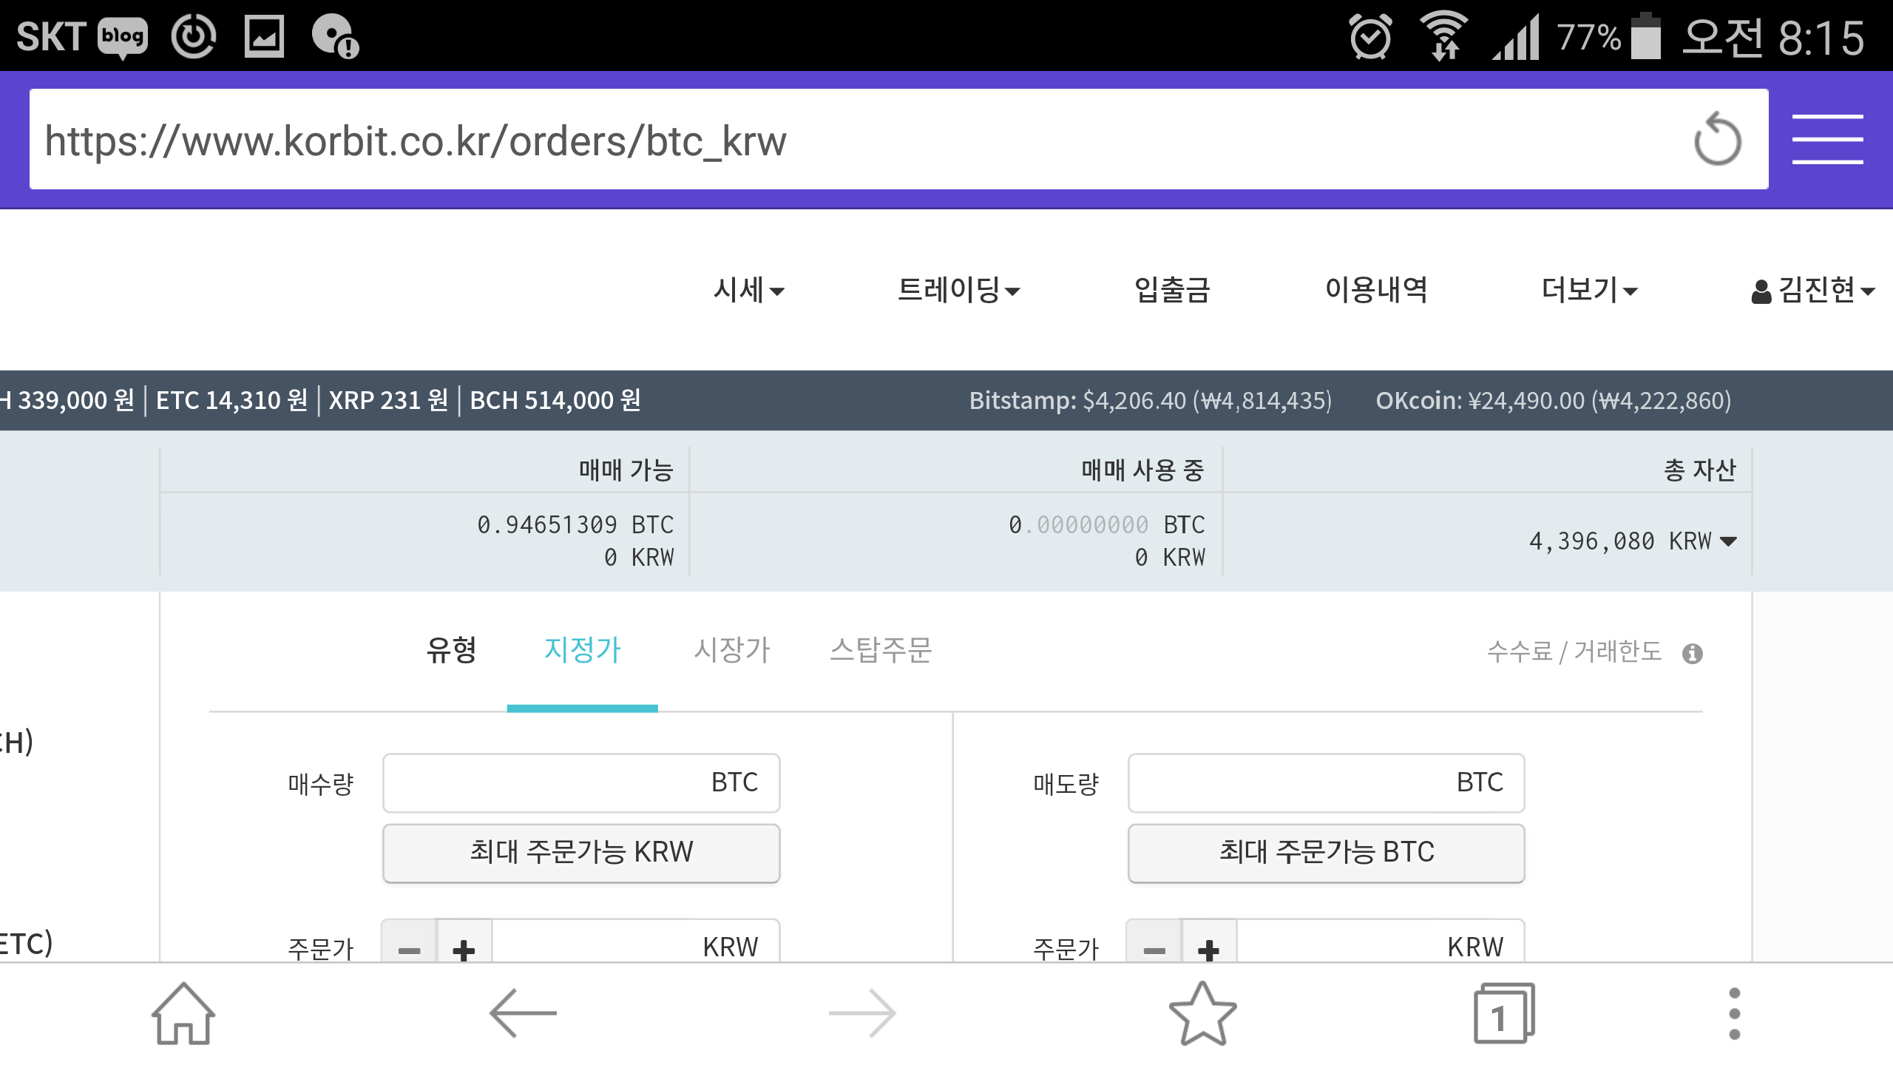Open the three-dot overflow menu
Viewport: 1893px width, 1065px height.
tap(1735, 1013)
